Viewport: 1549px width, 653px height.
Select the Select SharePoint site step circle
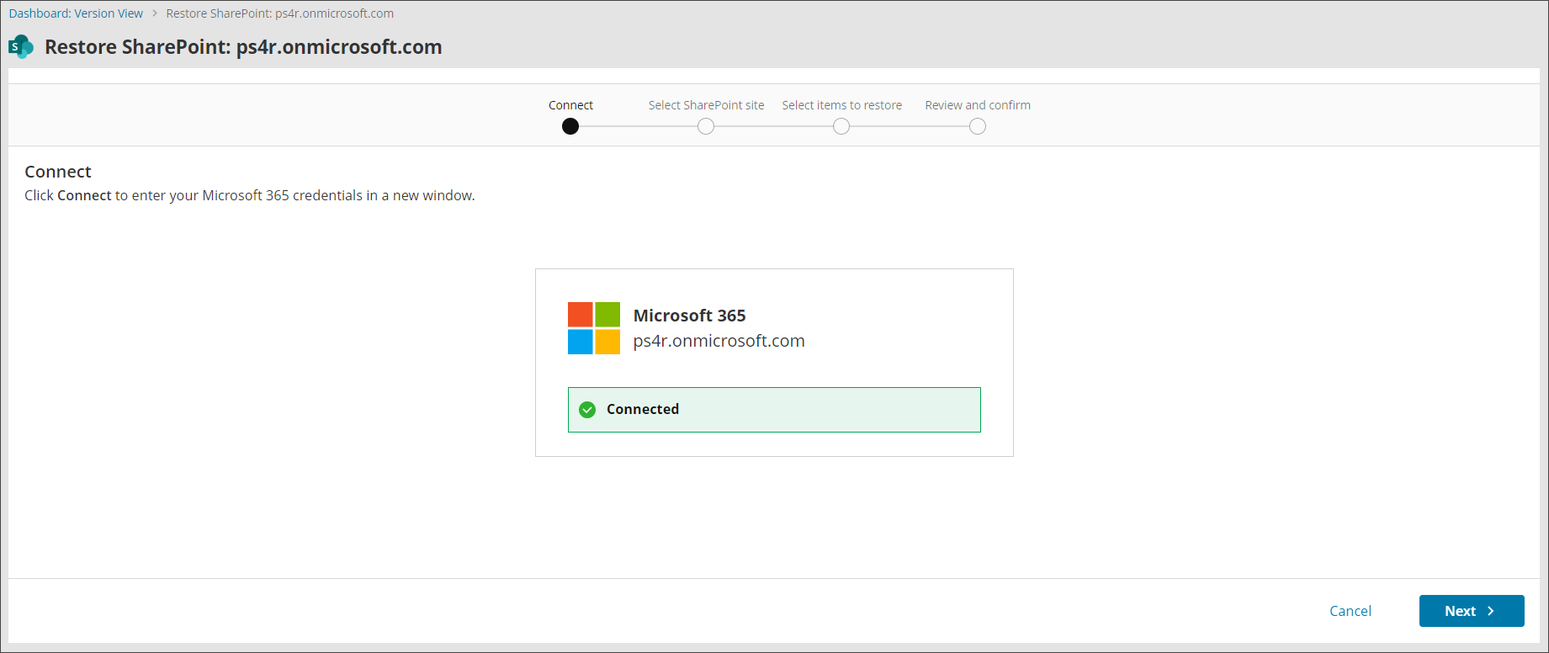coord(706,126)
